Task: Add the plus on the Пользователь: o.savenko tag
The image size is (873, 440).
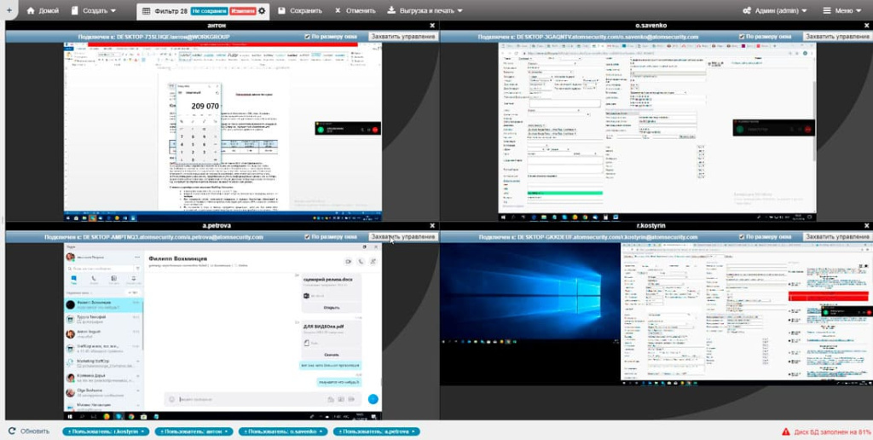Action: click(x=243, y=431)
